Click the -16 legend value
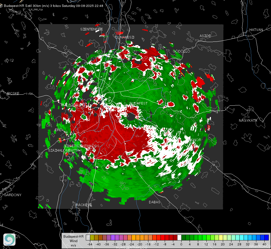271x249 pixels. click(148, 244)
